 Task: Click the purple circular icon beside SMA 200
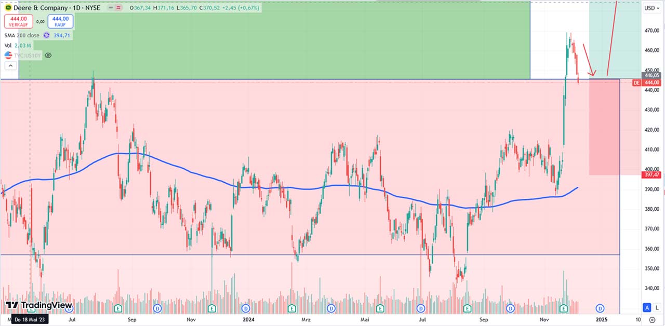point(46,35)
